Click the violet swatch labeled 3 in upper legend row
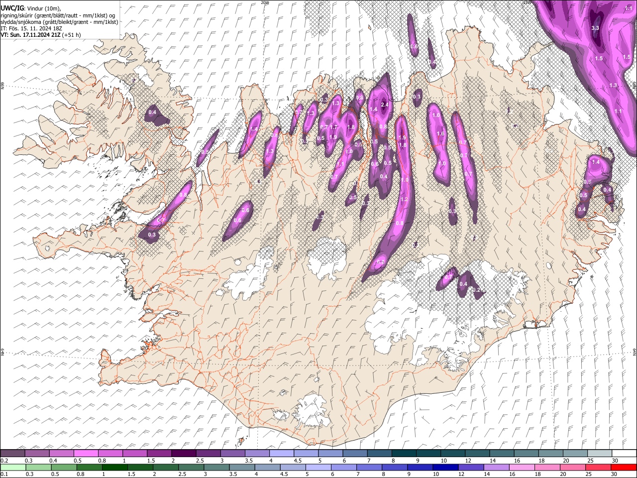This screenshot has width=637, height=478. [x=232, y=453]
